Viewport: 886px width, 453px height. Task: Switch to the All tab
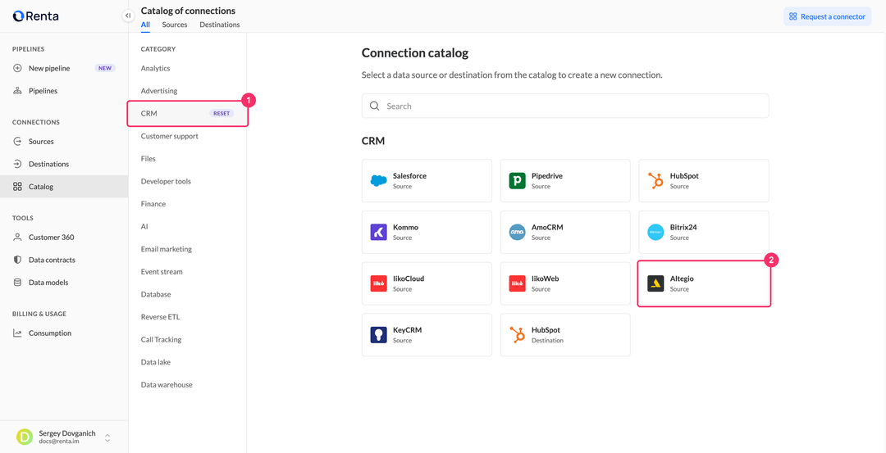[145, 25]
